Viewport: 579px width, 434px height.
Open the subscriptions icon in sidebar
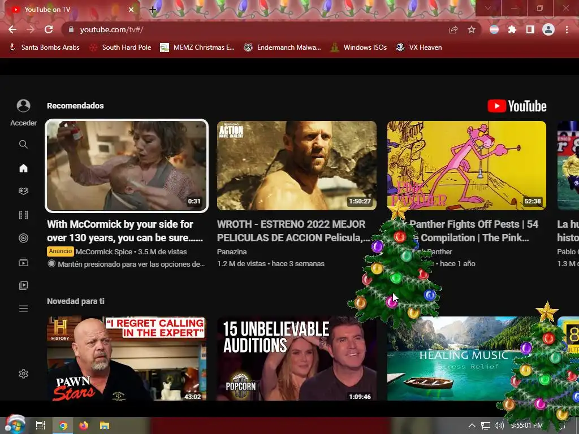click(x=23, y=262)
